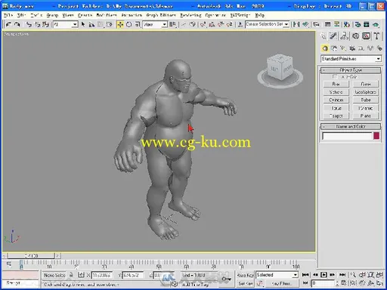
Task: Toggle the 3D Snaps icon
Action: (x=203, y=24)
